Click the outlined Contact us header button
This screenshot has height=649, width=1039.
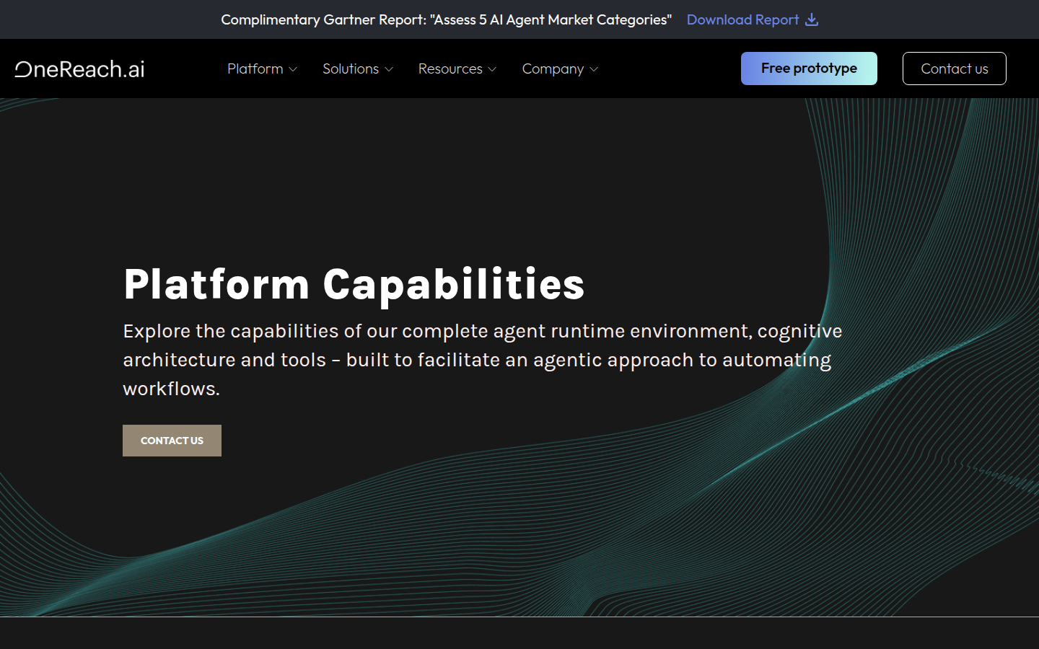coord(954,69)
